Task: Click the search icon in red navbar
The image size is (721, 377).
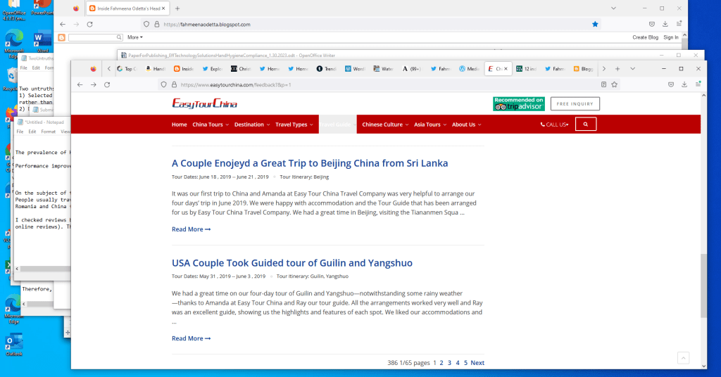Action: 585,124
